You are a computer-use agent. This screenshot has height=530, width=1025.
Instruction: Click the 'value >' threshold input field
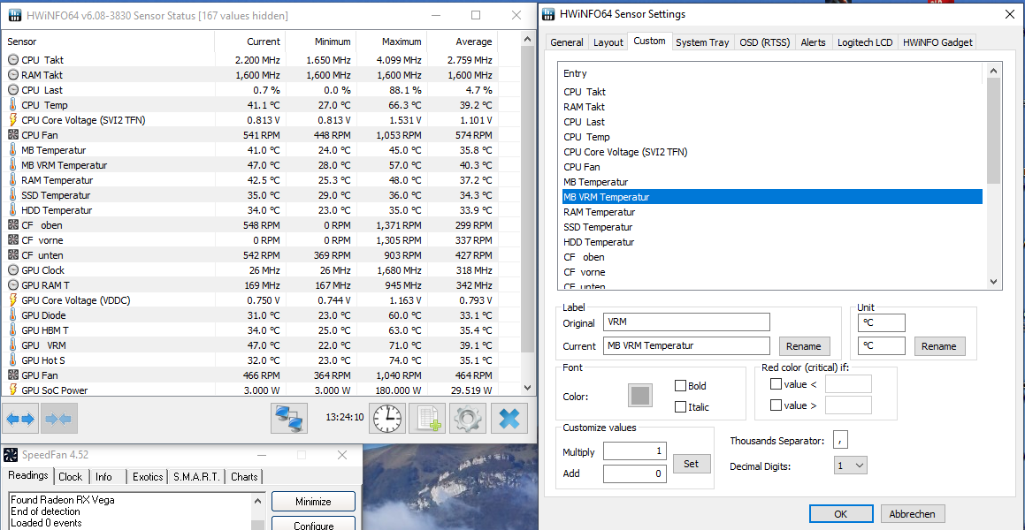[x=848, y=405]
